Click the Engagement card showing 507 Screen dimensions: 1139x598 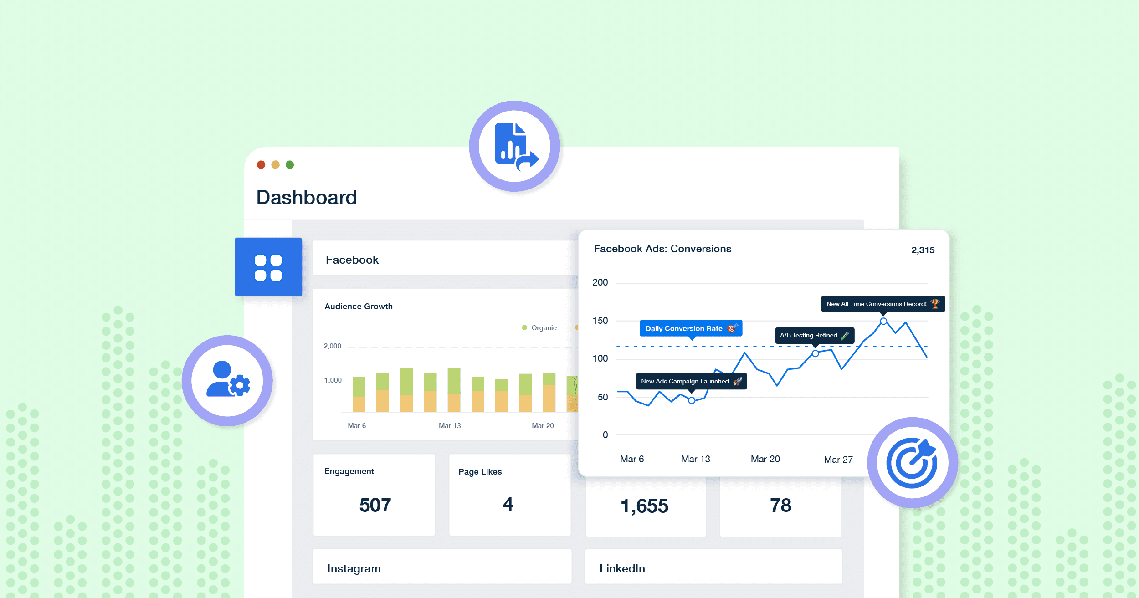[x=374, y=494]
